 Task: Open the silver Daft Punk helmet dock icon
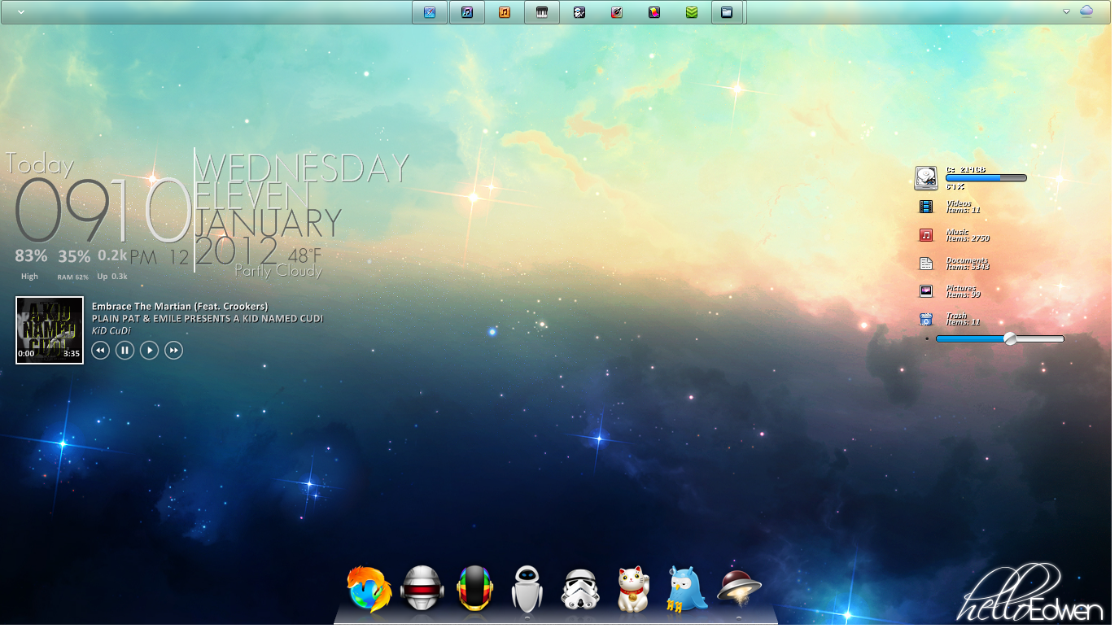pos(422,589)
